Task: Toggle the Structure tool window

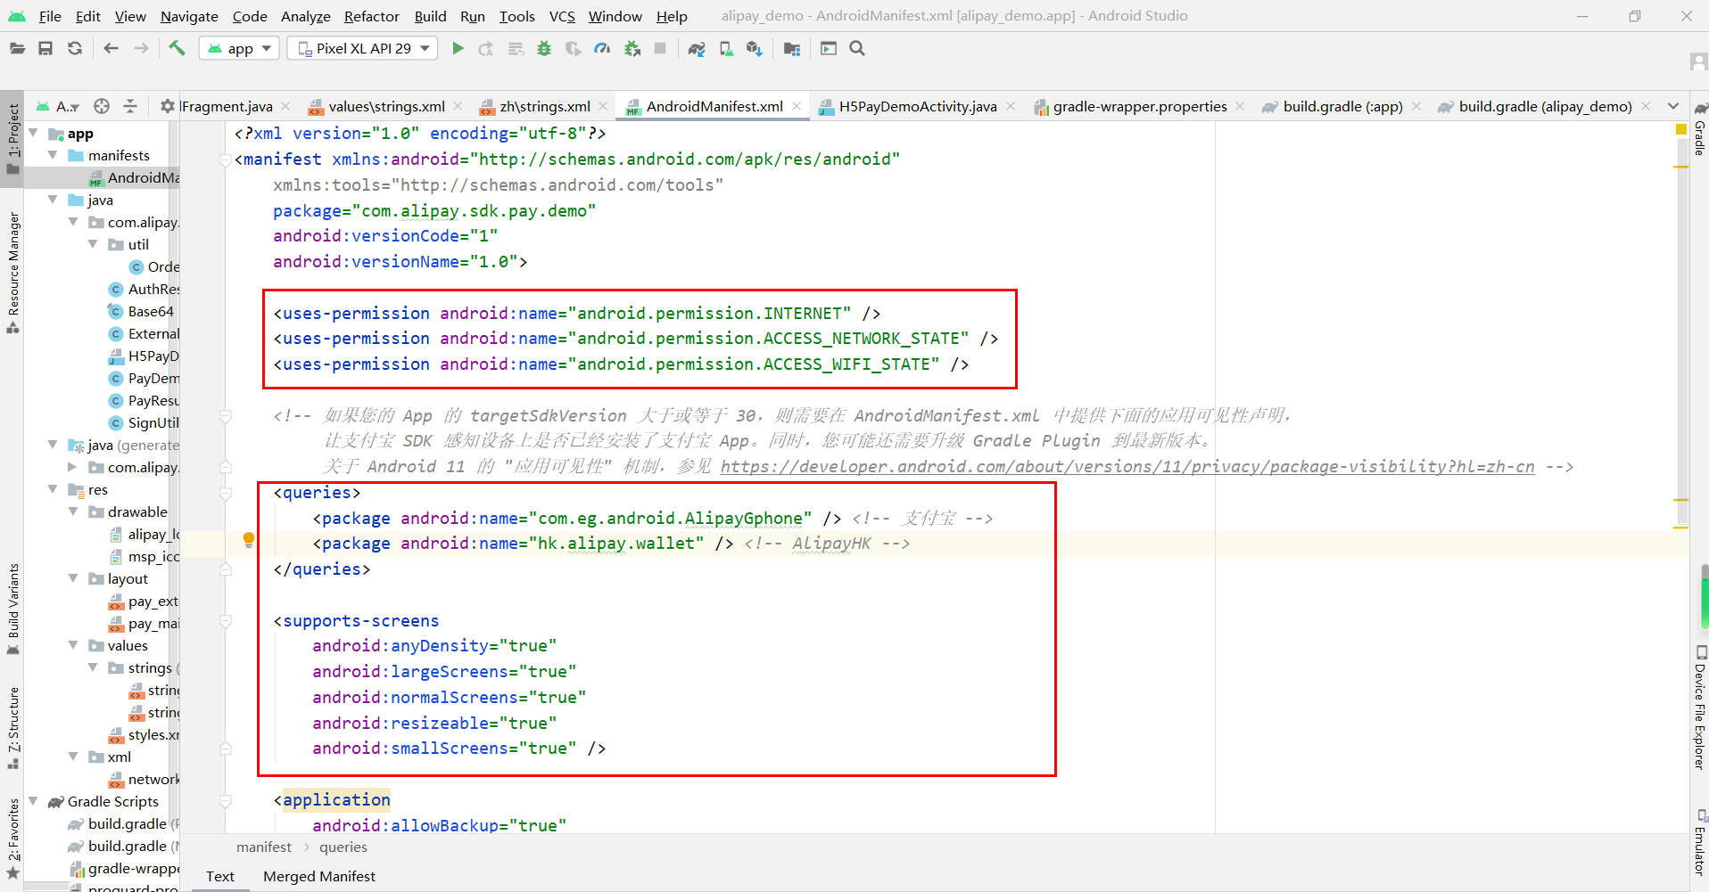Action: pyautogui.click(x=12, y=728)
